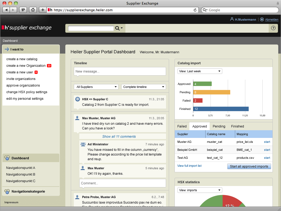Click the H.Mustermann username link
Image resolution: width=281 pixels, height=211 pixels.
[x=246, y=20]
